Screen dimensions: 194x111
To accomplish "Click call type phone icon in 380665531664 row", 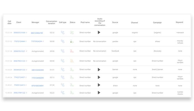I will click(63, 32).
